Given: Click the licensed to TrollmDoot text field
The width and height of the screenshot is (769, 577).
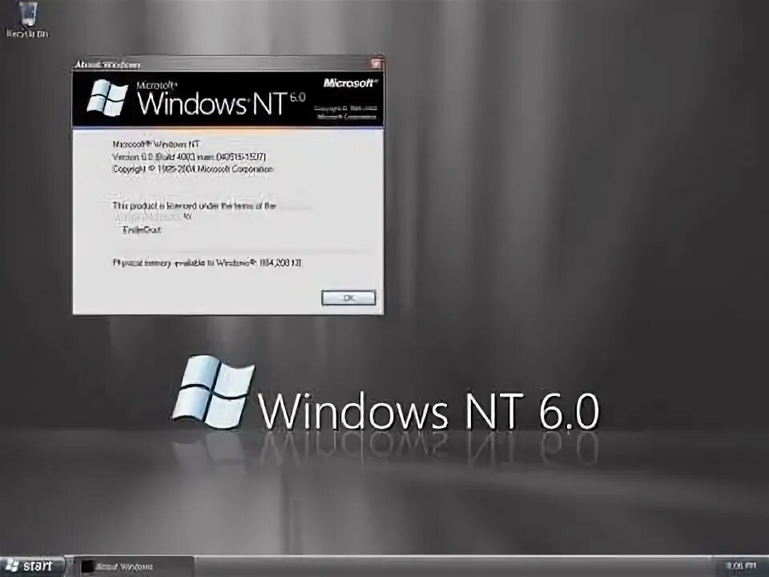Looking at the screenshot, I should tap(144, 230).
